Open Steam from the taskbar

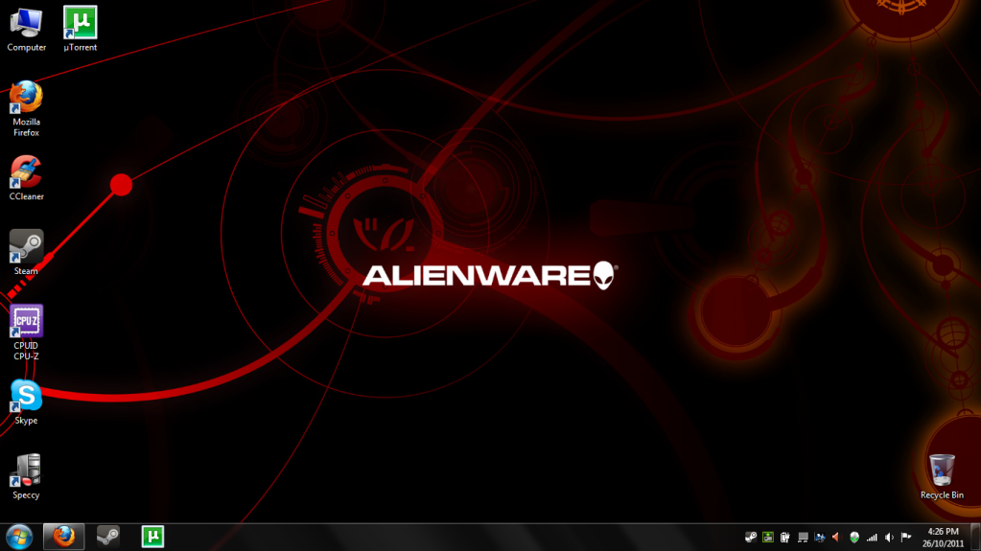[107, 537]
